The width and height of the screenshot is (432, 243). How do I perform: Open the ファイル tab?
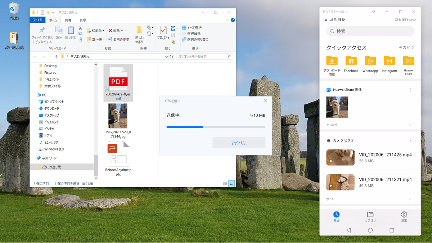[x=37, y=20]
